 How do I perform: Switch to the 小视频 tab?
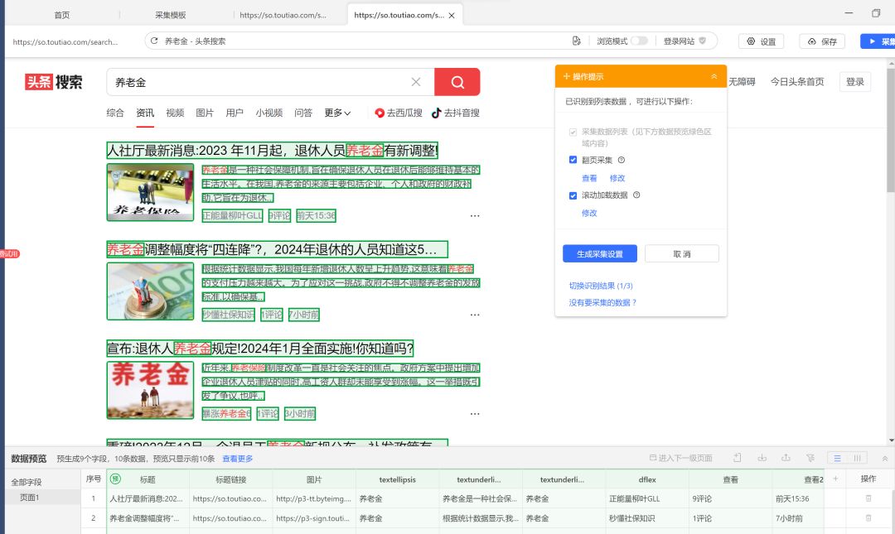[x=269, y=113]
